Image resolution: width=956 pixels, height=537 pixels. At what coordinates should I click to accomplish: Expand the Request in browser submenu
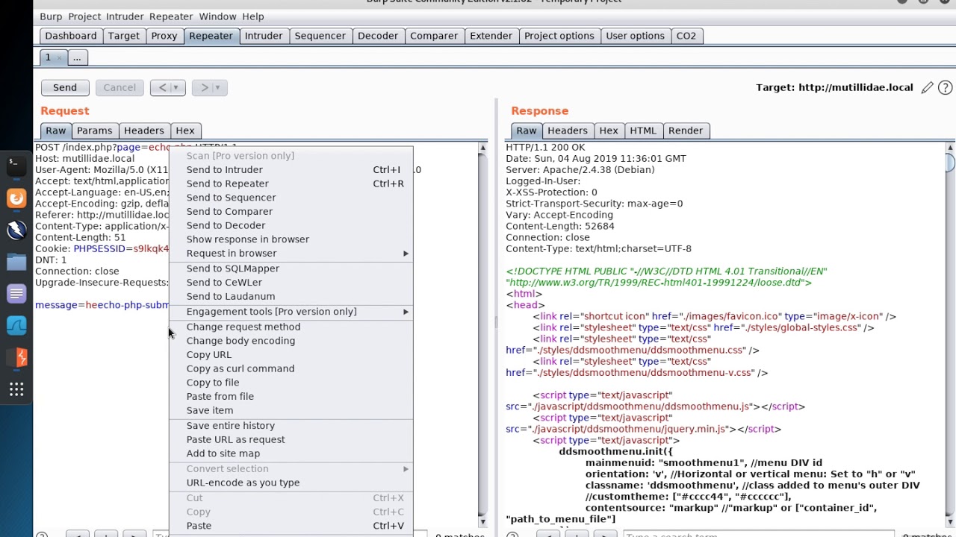coord(291,254)
